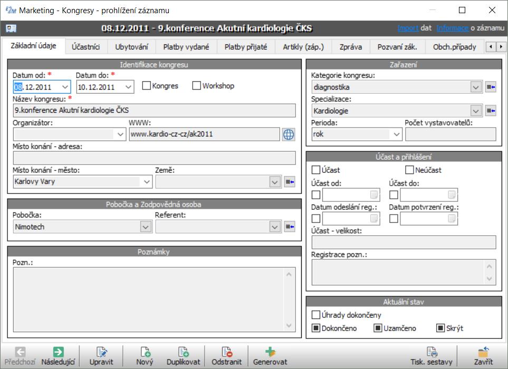This screenshot has width=508, height=369.
Task: Open the Kategorie kongresu dropdown
Action: tap(476, 87)
